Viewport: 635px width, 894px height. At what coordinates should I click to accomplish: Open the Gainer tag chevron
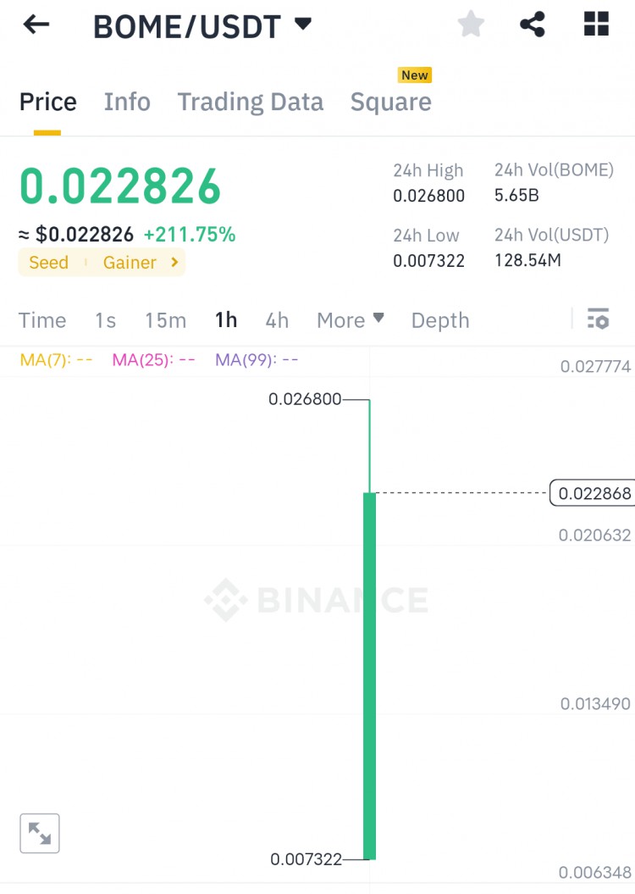tap(175, 263)
